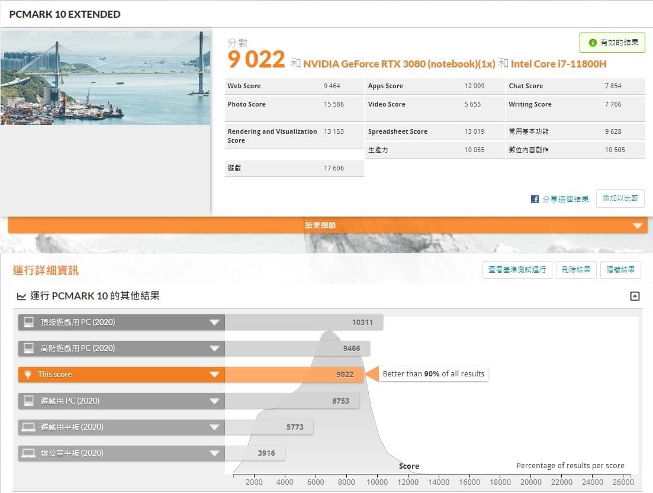Click the 常用基本功能 score row
The image size is (653, 493).
point(575,131)
